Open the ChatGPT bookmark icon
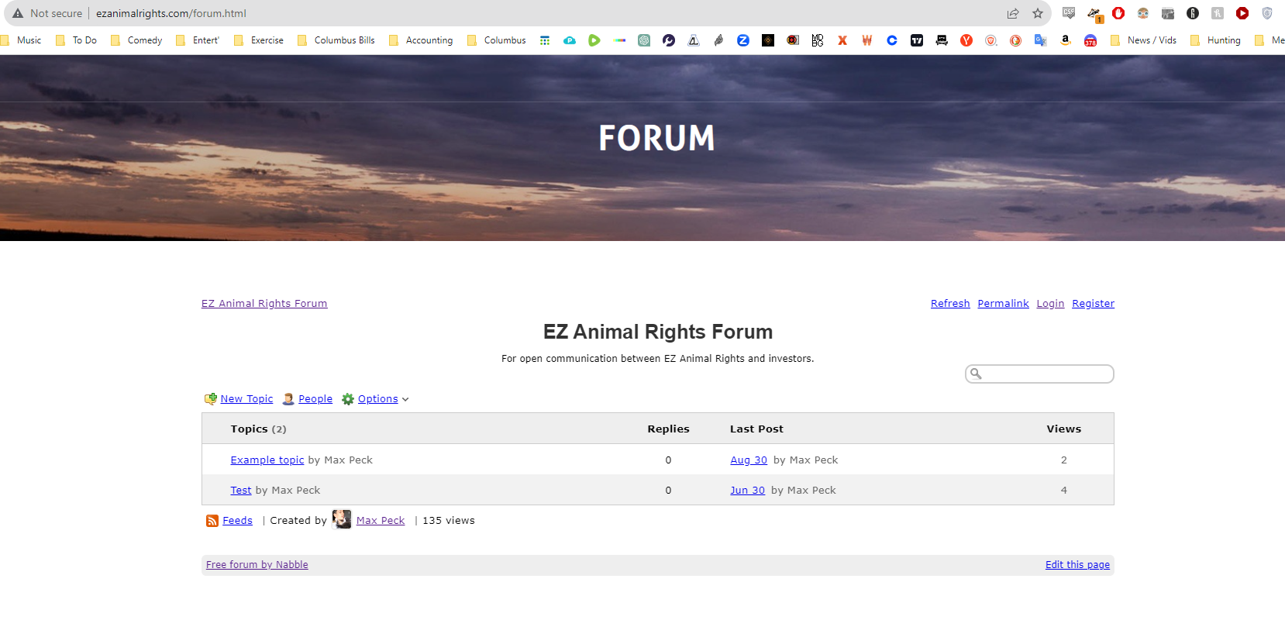Viewport: 1285px width, 620px height. pyautogui.click(x=644, y=40)
